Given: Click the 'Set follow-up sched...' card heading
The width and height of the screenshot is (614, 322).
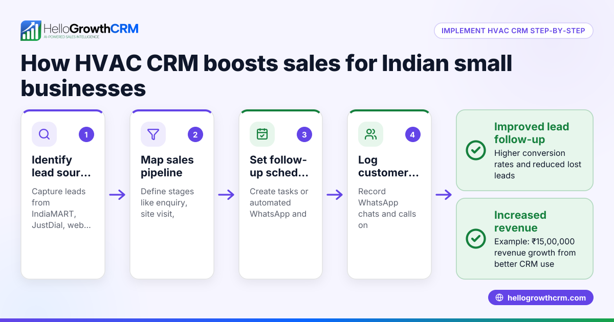Looking at the screenshot, I should tap(279, 166).
